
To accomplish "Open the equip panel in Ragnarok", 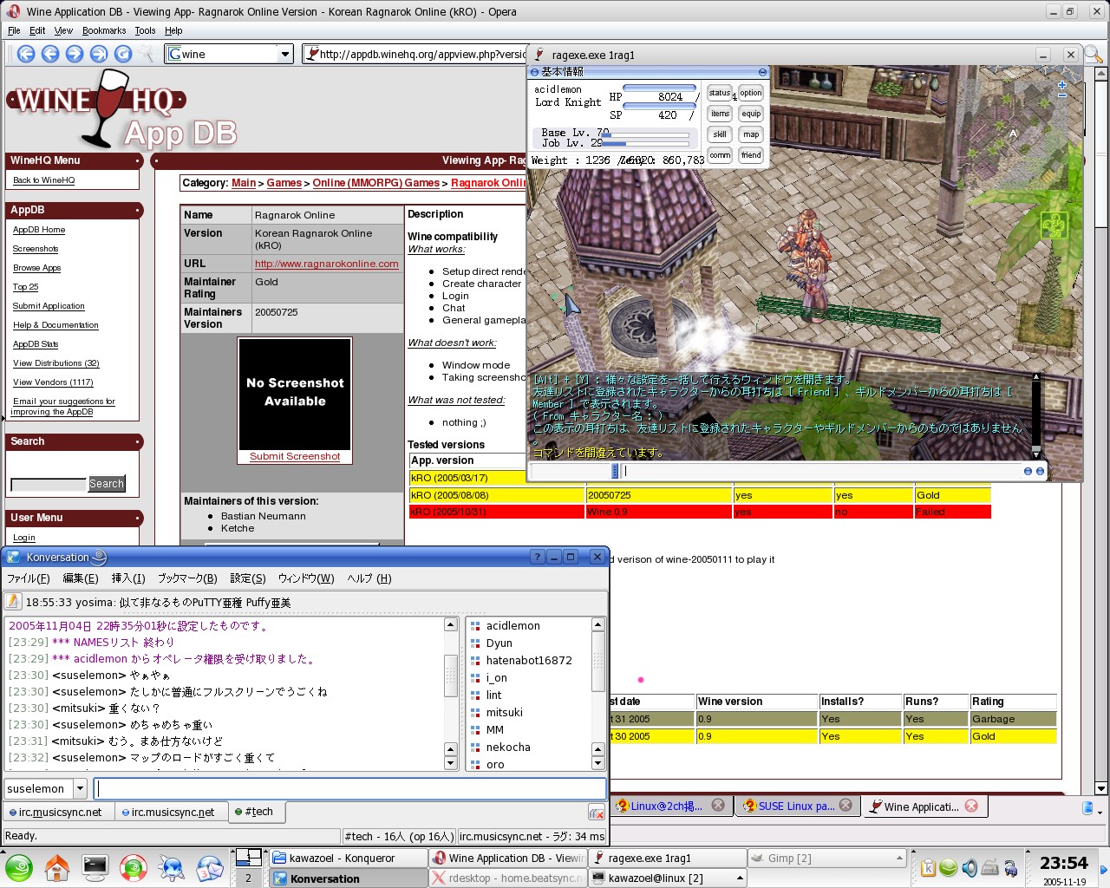I will (751, 114).
